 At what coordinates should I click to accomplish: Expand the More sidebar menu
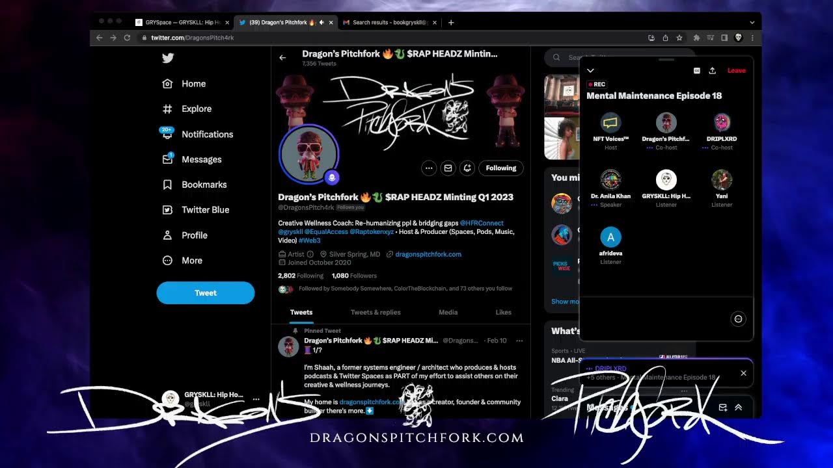point(182,261)
